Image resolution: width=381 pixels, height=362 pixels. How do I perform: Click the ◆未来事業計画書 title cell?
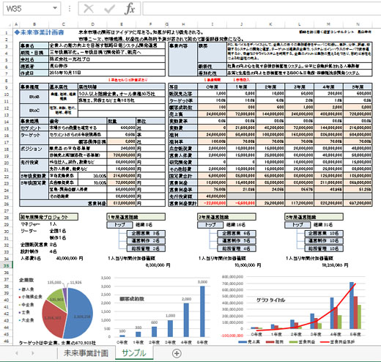[x=40, y=32]
